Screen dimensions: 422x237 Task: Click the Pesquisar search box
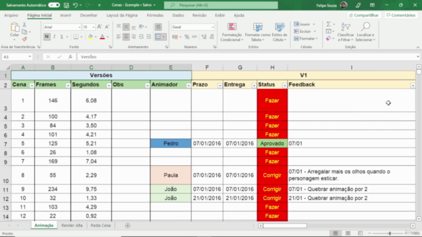point(221,5)
